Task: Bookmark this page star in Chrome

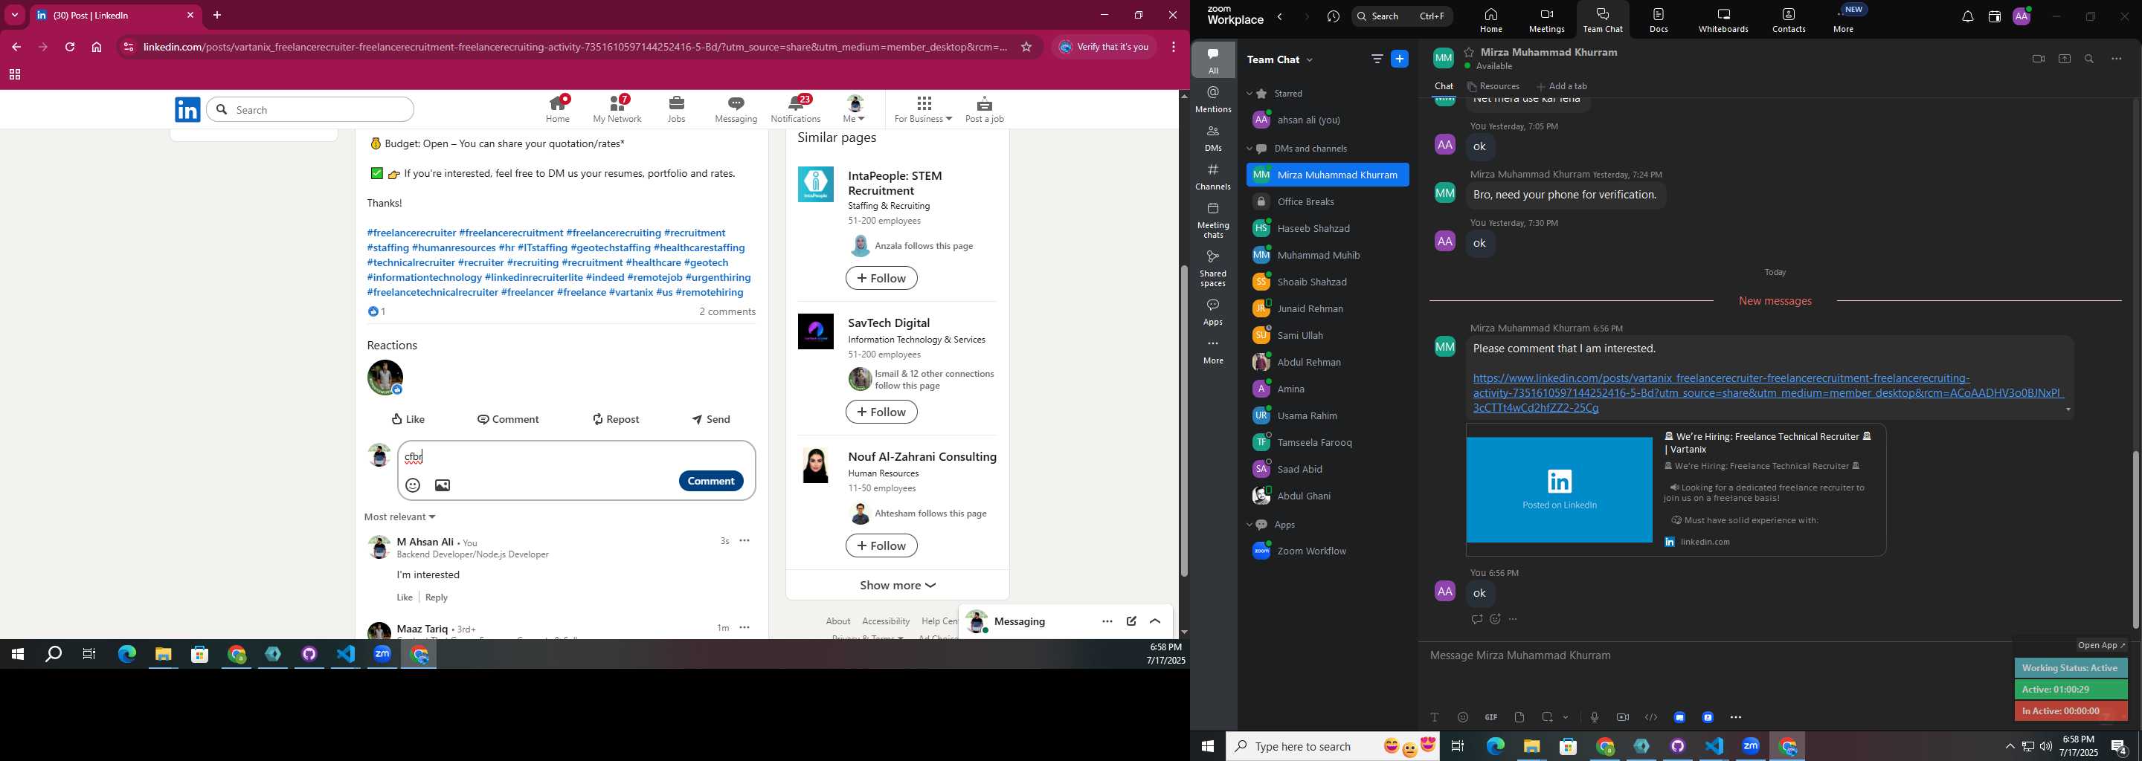Action: point(1026,48)
